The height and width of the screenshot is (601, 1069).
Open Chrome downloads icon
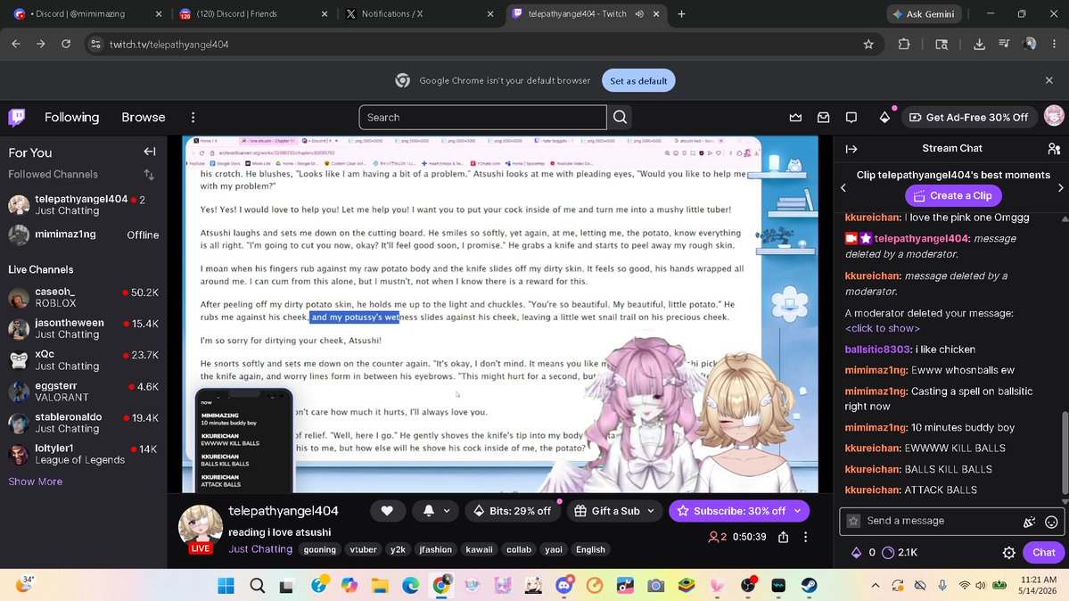click(979, 45)
